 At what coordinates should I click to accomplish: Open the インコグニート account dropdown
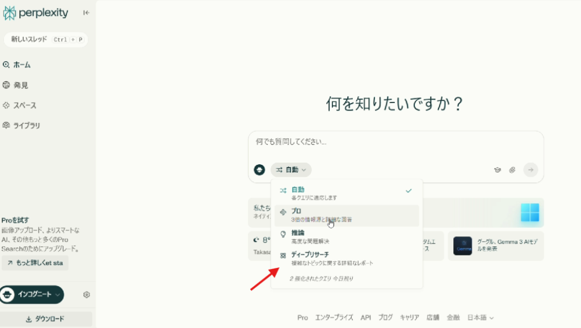pos(32,295)
